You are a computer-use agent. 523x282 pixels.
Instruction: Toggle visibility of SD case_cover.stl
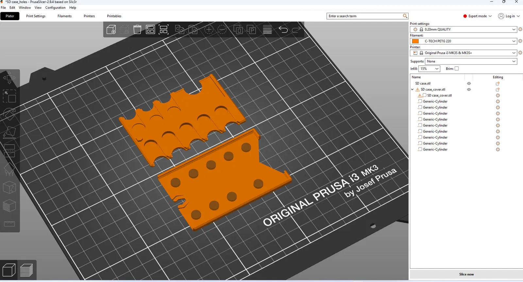click(x=469, y=90)
